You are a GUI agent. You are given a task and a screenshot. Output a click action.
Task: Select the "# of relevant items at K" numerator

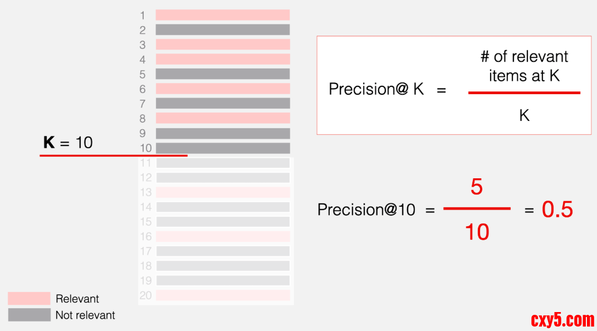(524, 66)
